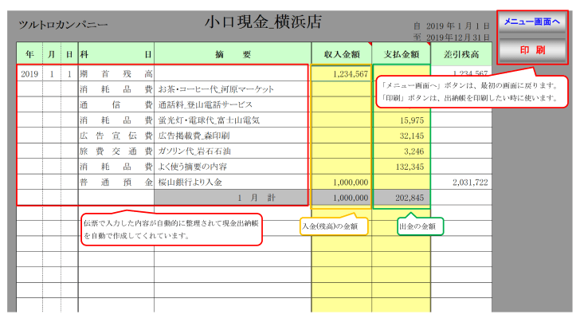Select the 202,845 monthly payment total cell
Viewport: 580px width, 326px height.
402,197
